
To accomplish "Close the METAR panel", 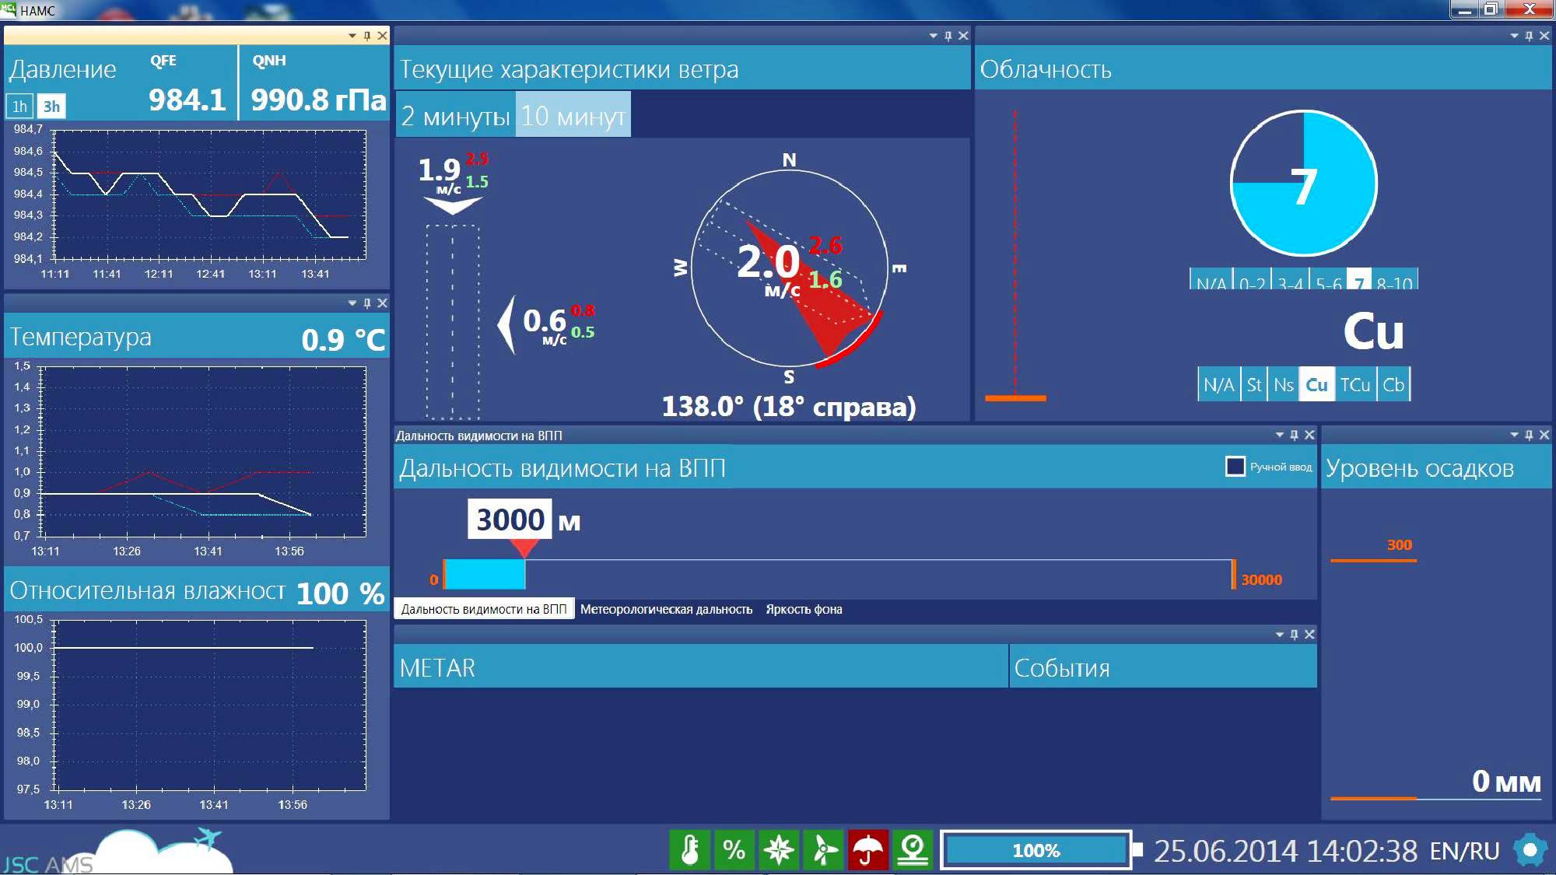I will coord(1309,635).
